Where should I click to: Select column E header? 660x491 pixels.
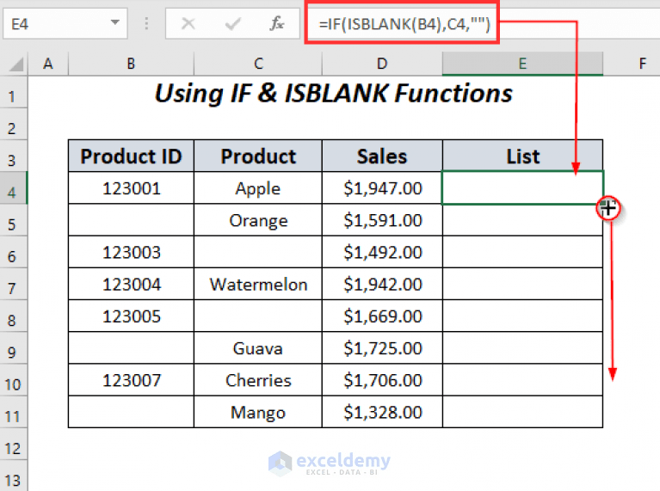point(522,64)
